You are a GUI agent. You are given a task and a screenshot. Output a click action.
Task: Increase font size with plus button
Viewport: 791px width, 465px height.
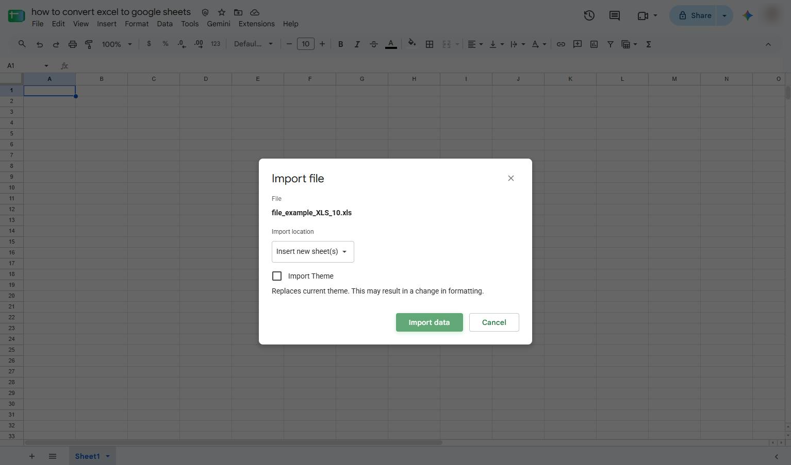click(x=322, y=44)
